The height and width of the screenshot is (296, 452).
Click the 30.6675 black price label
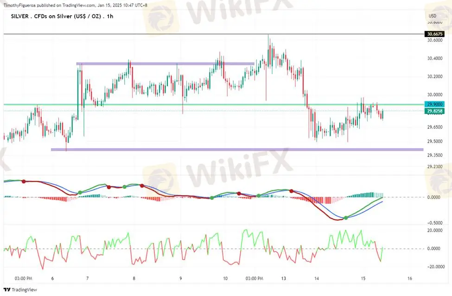(434, 34)
